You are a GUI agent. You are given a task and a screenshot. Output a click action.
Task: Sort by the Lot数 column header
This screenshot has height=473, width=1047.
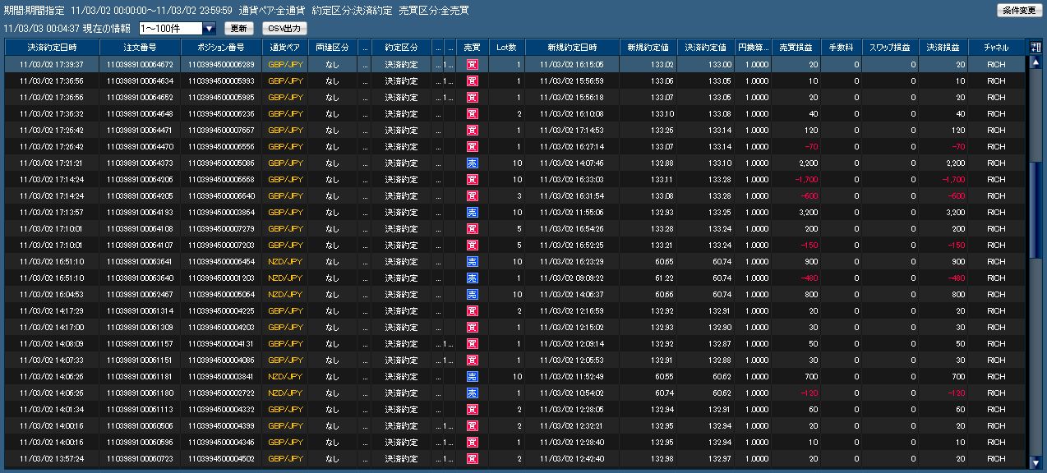click(506, 48)
